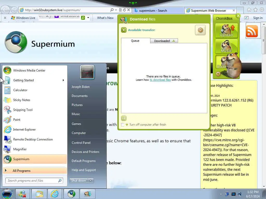266x199 pixels.
Task: Switch to the Queue tab
Action: [135, 41]
